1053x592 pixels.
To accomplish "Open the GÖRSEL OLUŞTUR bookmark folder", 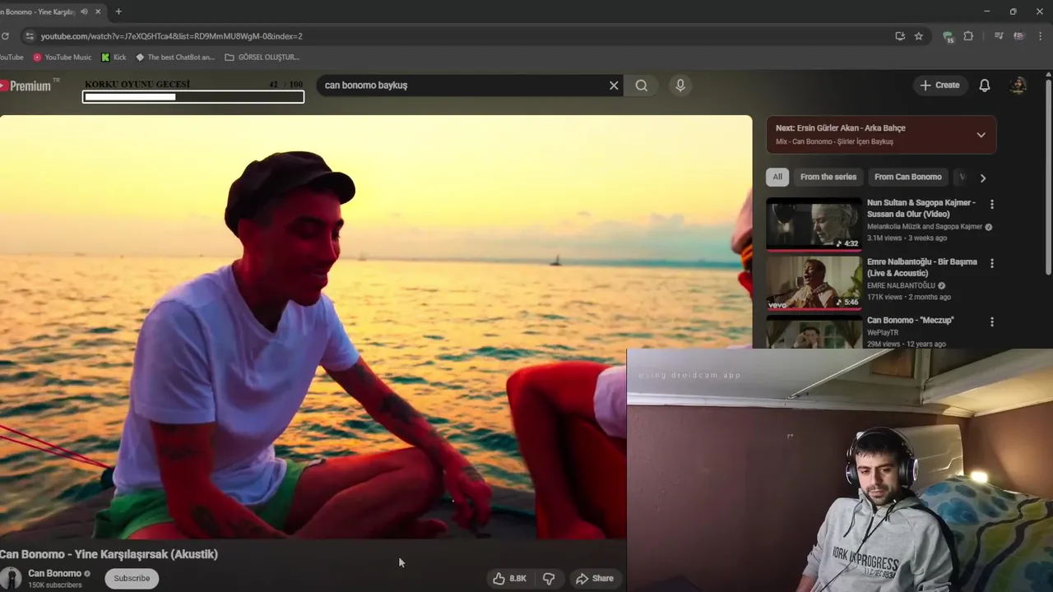I will 262,58.
